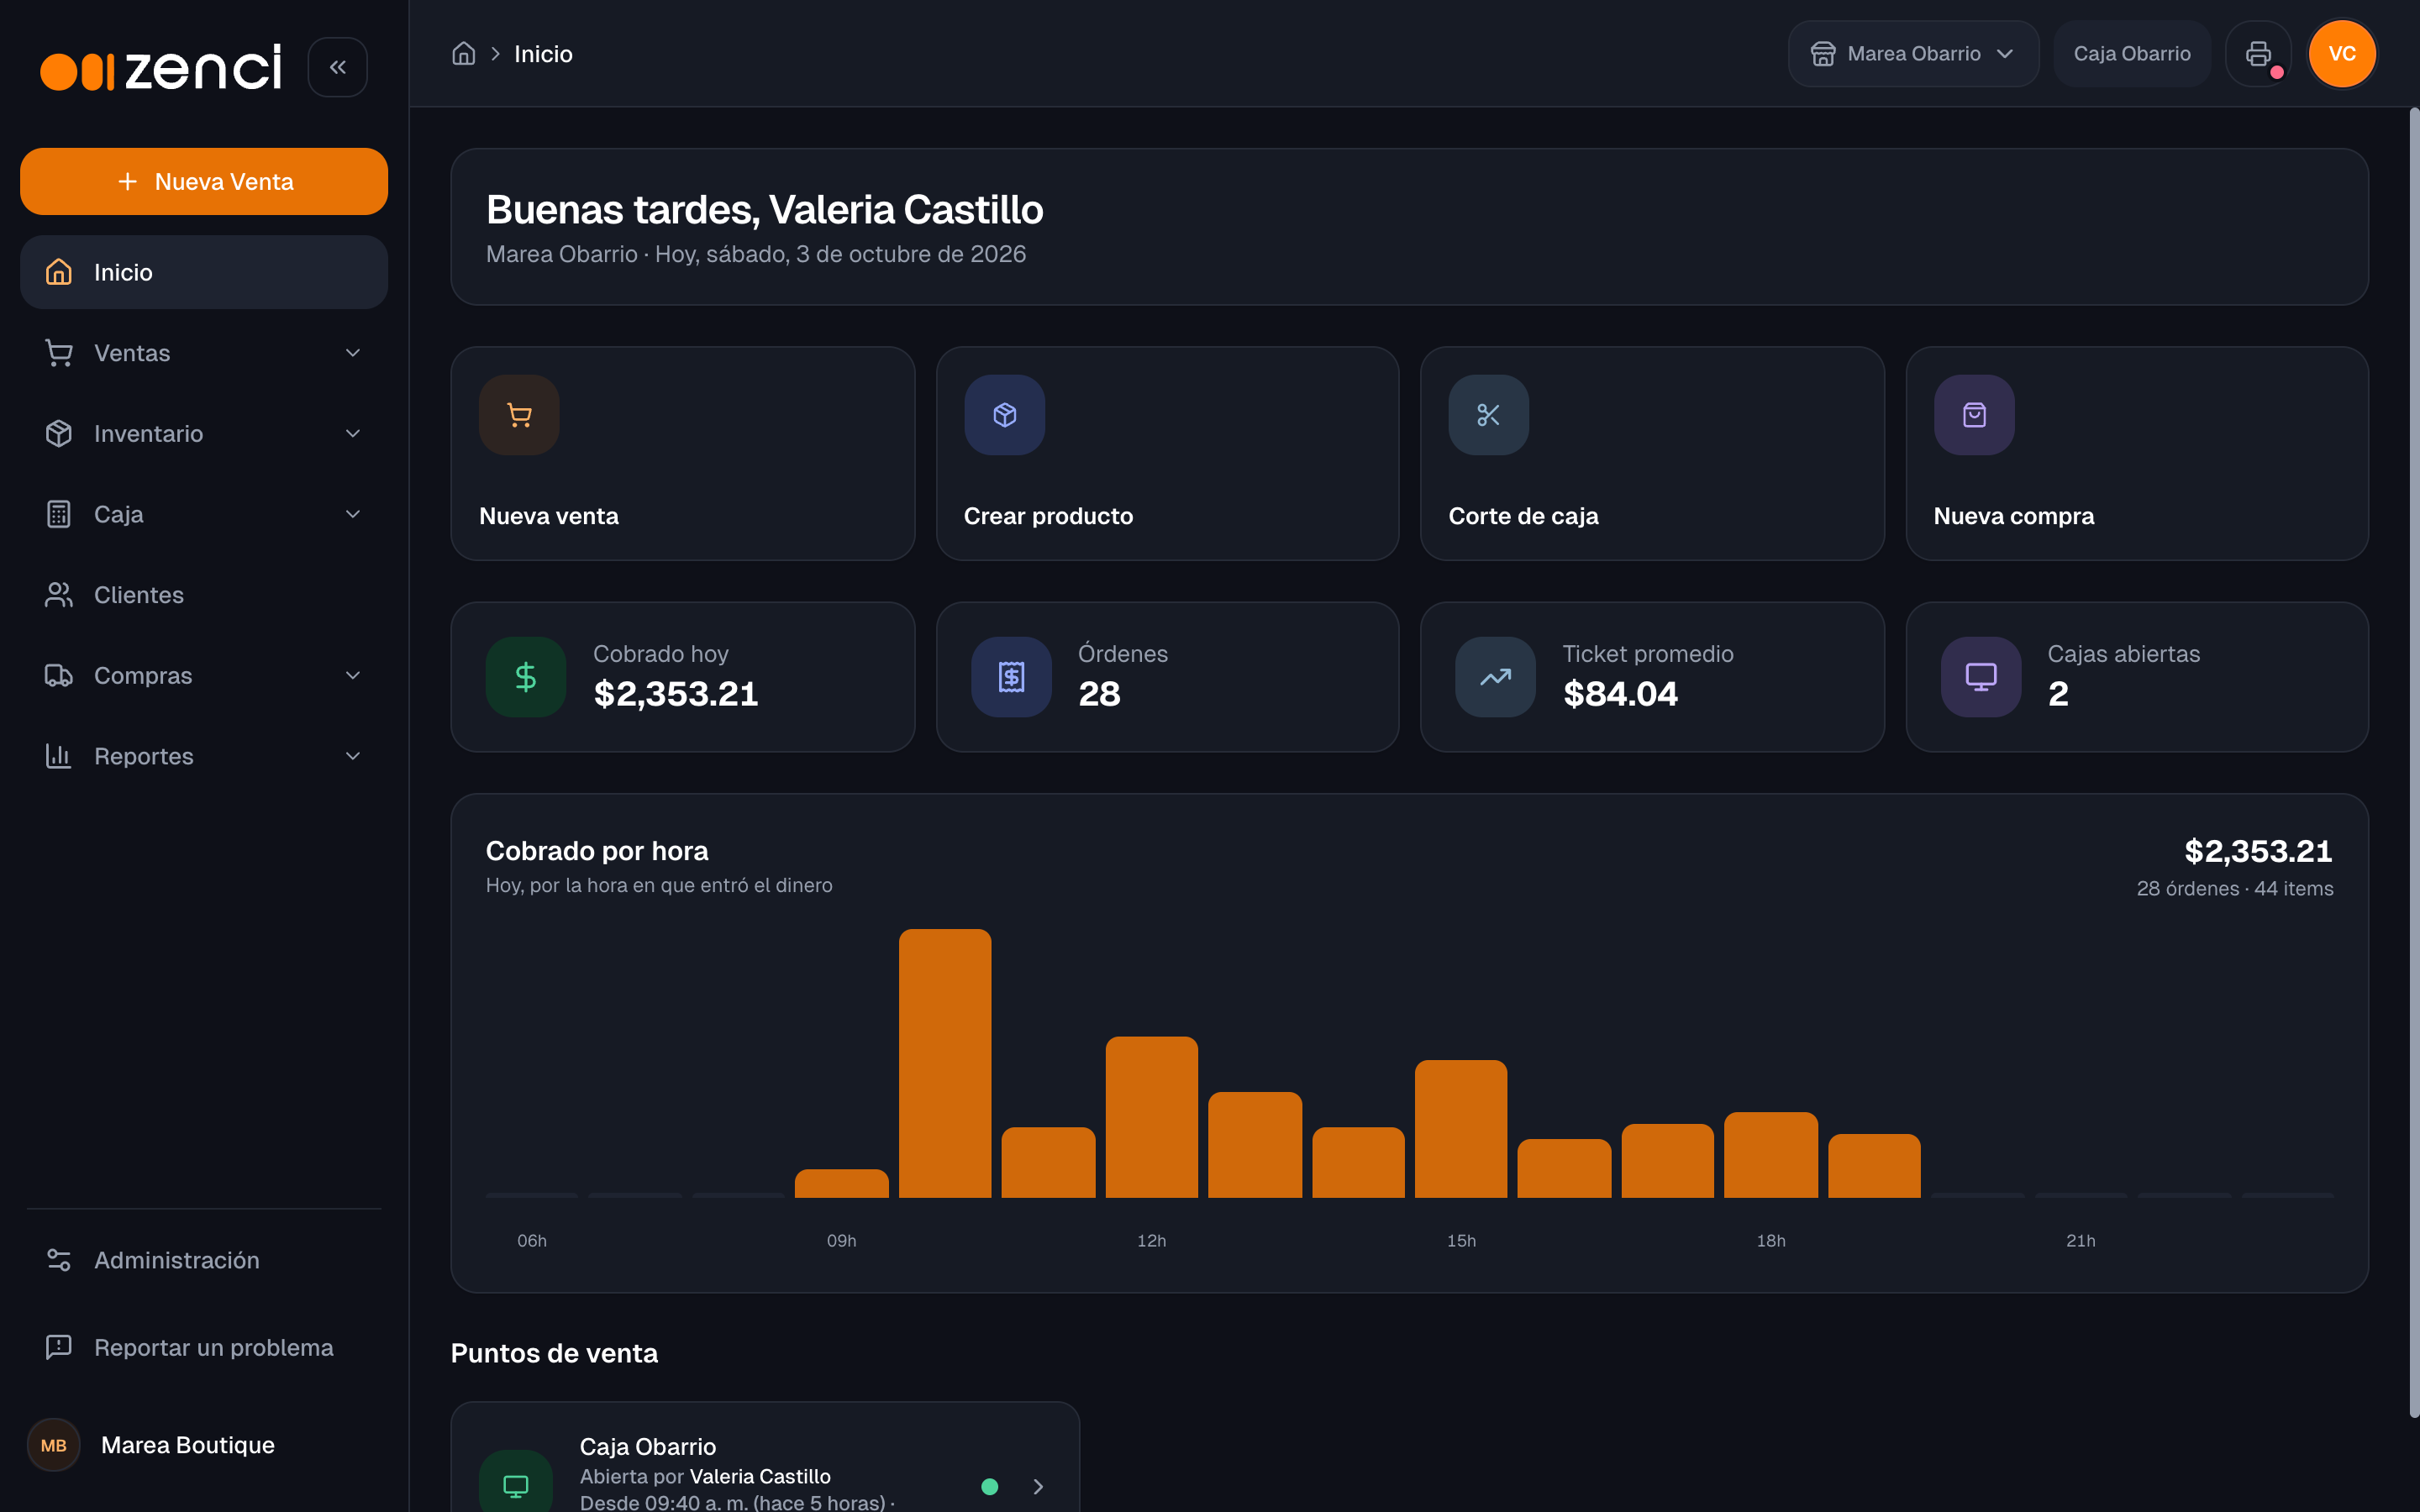Open the Nueva compra quick action

point(2137,453)
